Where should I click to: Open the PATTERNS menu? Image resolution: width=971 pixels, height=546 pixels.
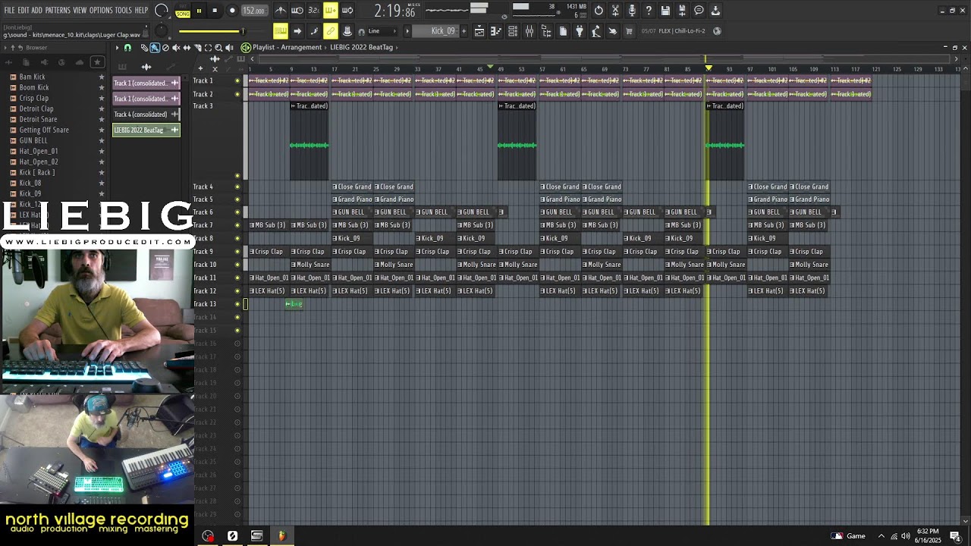point(58,11)
